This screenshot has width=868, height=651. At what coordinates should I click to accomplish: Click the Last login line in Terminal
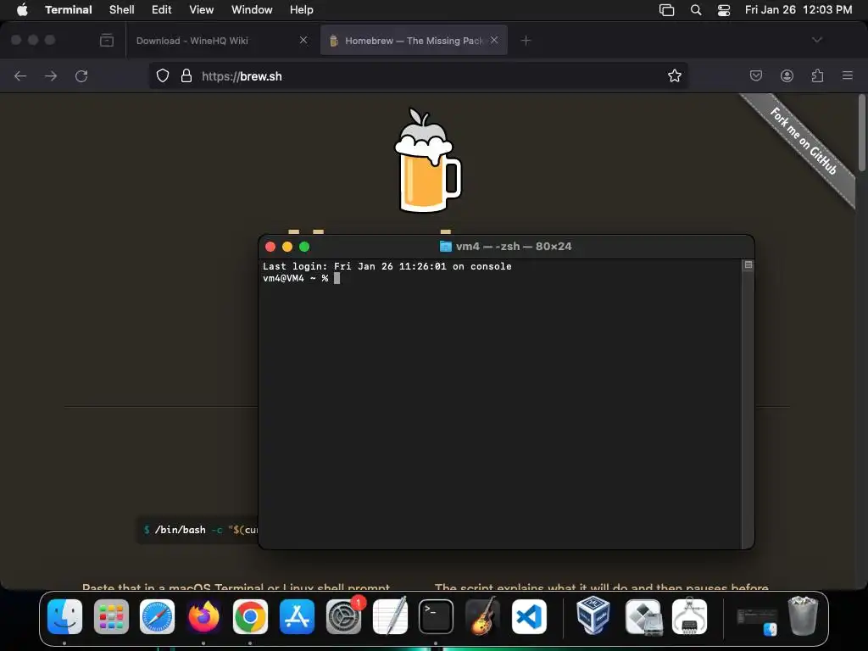387,266
